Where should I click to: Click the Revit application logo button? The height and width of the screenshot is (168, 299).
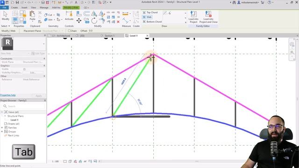[2, 2]
